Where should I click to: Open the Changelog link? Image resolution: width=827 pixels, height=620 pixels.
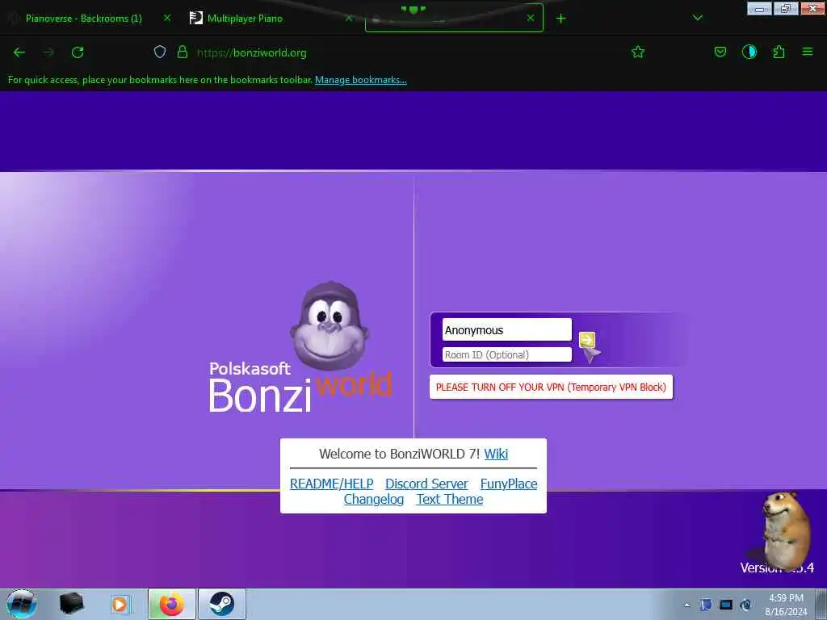point(374,499)
